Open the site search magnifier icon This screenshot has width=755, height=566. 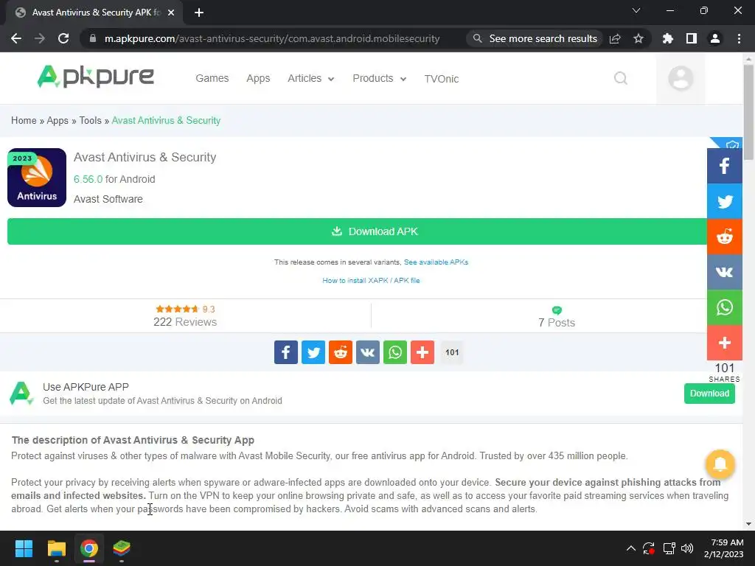[621, 78]
